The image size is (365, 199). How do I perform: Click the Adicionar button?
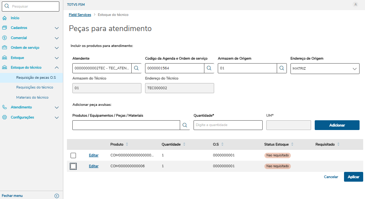337,125
